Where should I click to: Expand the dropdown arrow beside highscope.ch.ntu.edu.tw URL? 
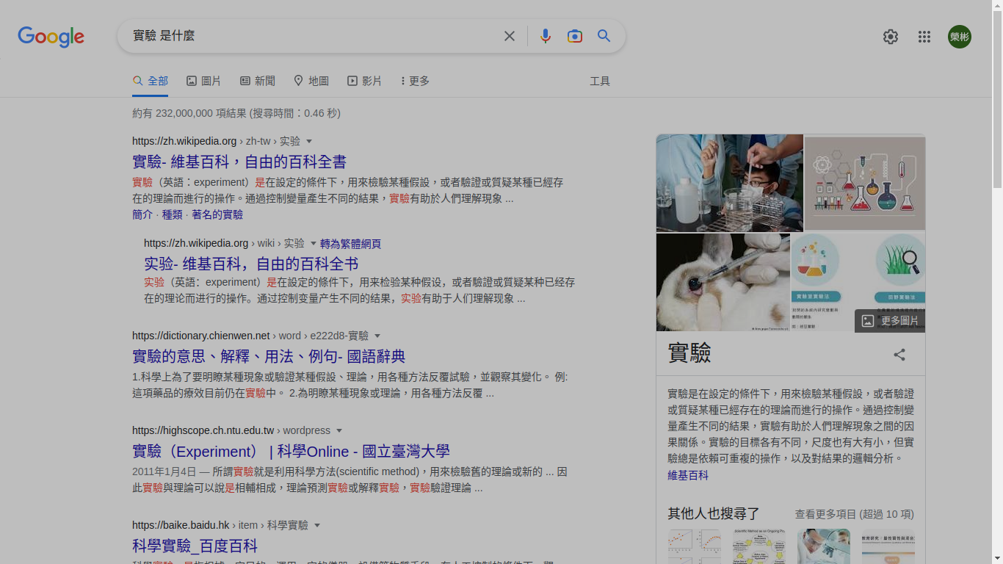click(339, 431)
